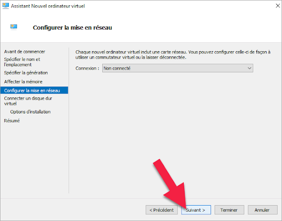Open the Spécifier la génération step

click(x=26, y=73)
